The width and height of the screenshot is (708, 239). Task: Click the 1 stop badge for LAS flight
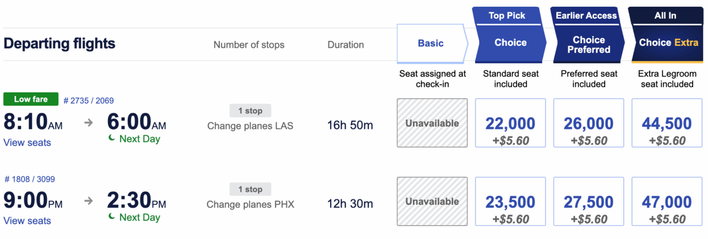(x=250, y=111)
